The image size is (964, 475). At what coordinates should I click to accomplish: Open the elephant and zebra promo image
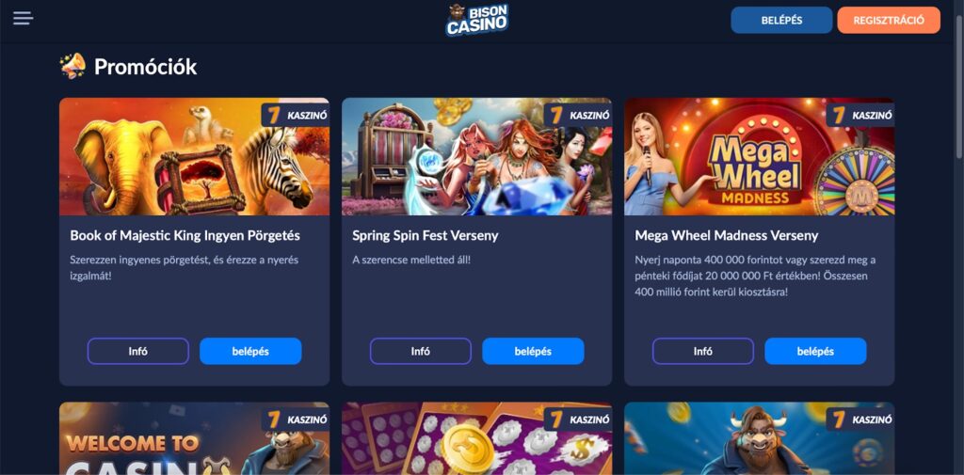[194, 157]
